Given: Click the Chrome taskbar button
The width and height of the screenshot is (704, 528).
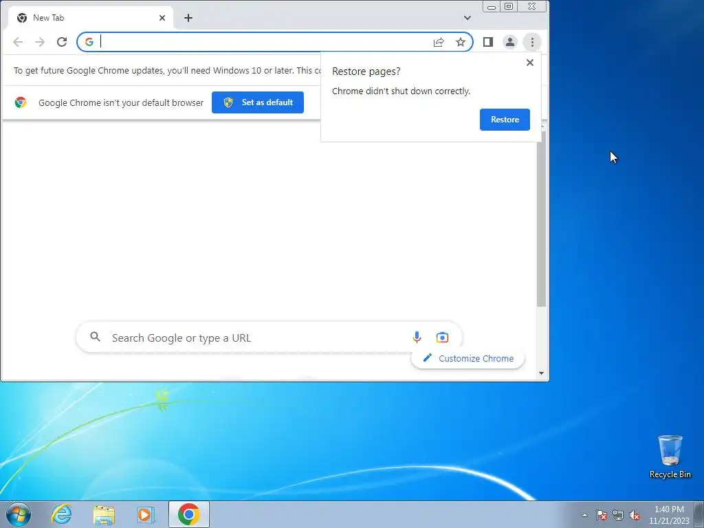Looking at the screenshot, I should coord(189,514).
